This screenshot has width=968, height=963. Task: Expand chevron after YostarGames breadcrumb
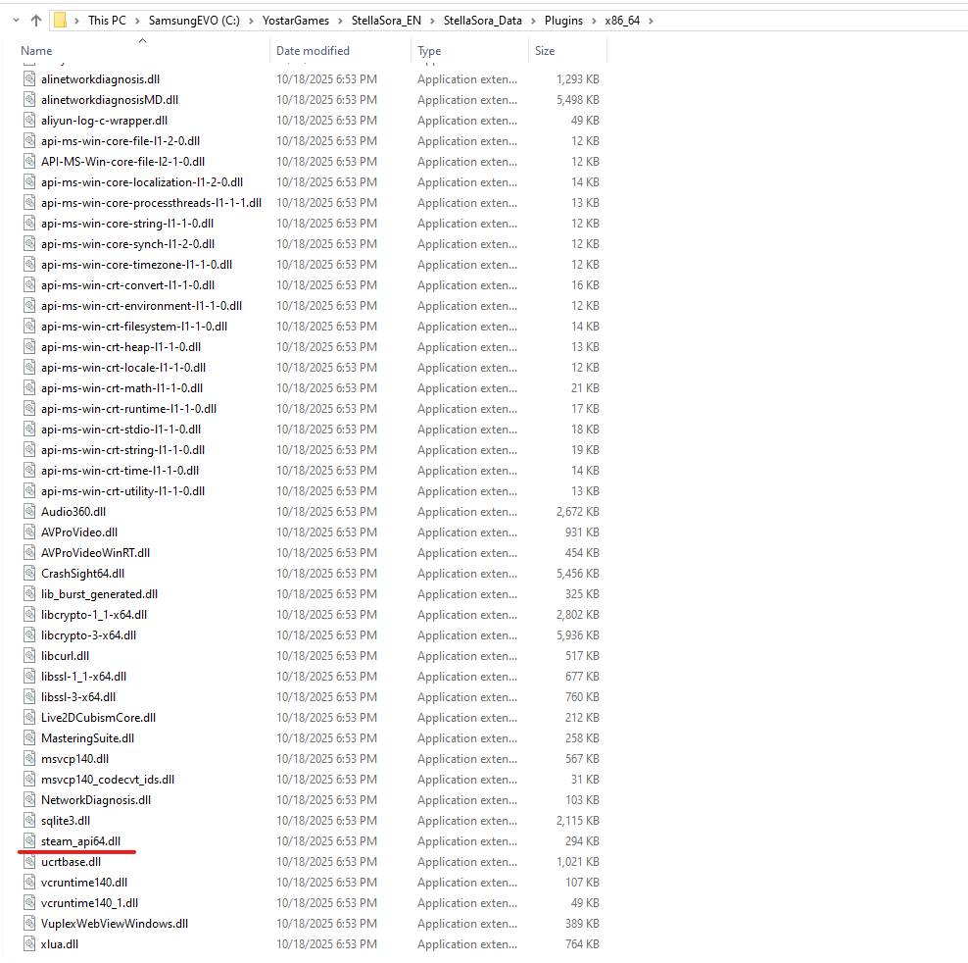[340, 21]
